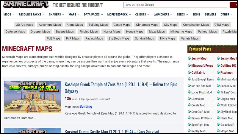
Task: Go to Variety Maps category
Action: [190, 38]
